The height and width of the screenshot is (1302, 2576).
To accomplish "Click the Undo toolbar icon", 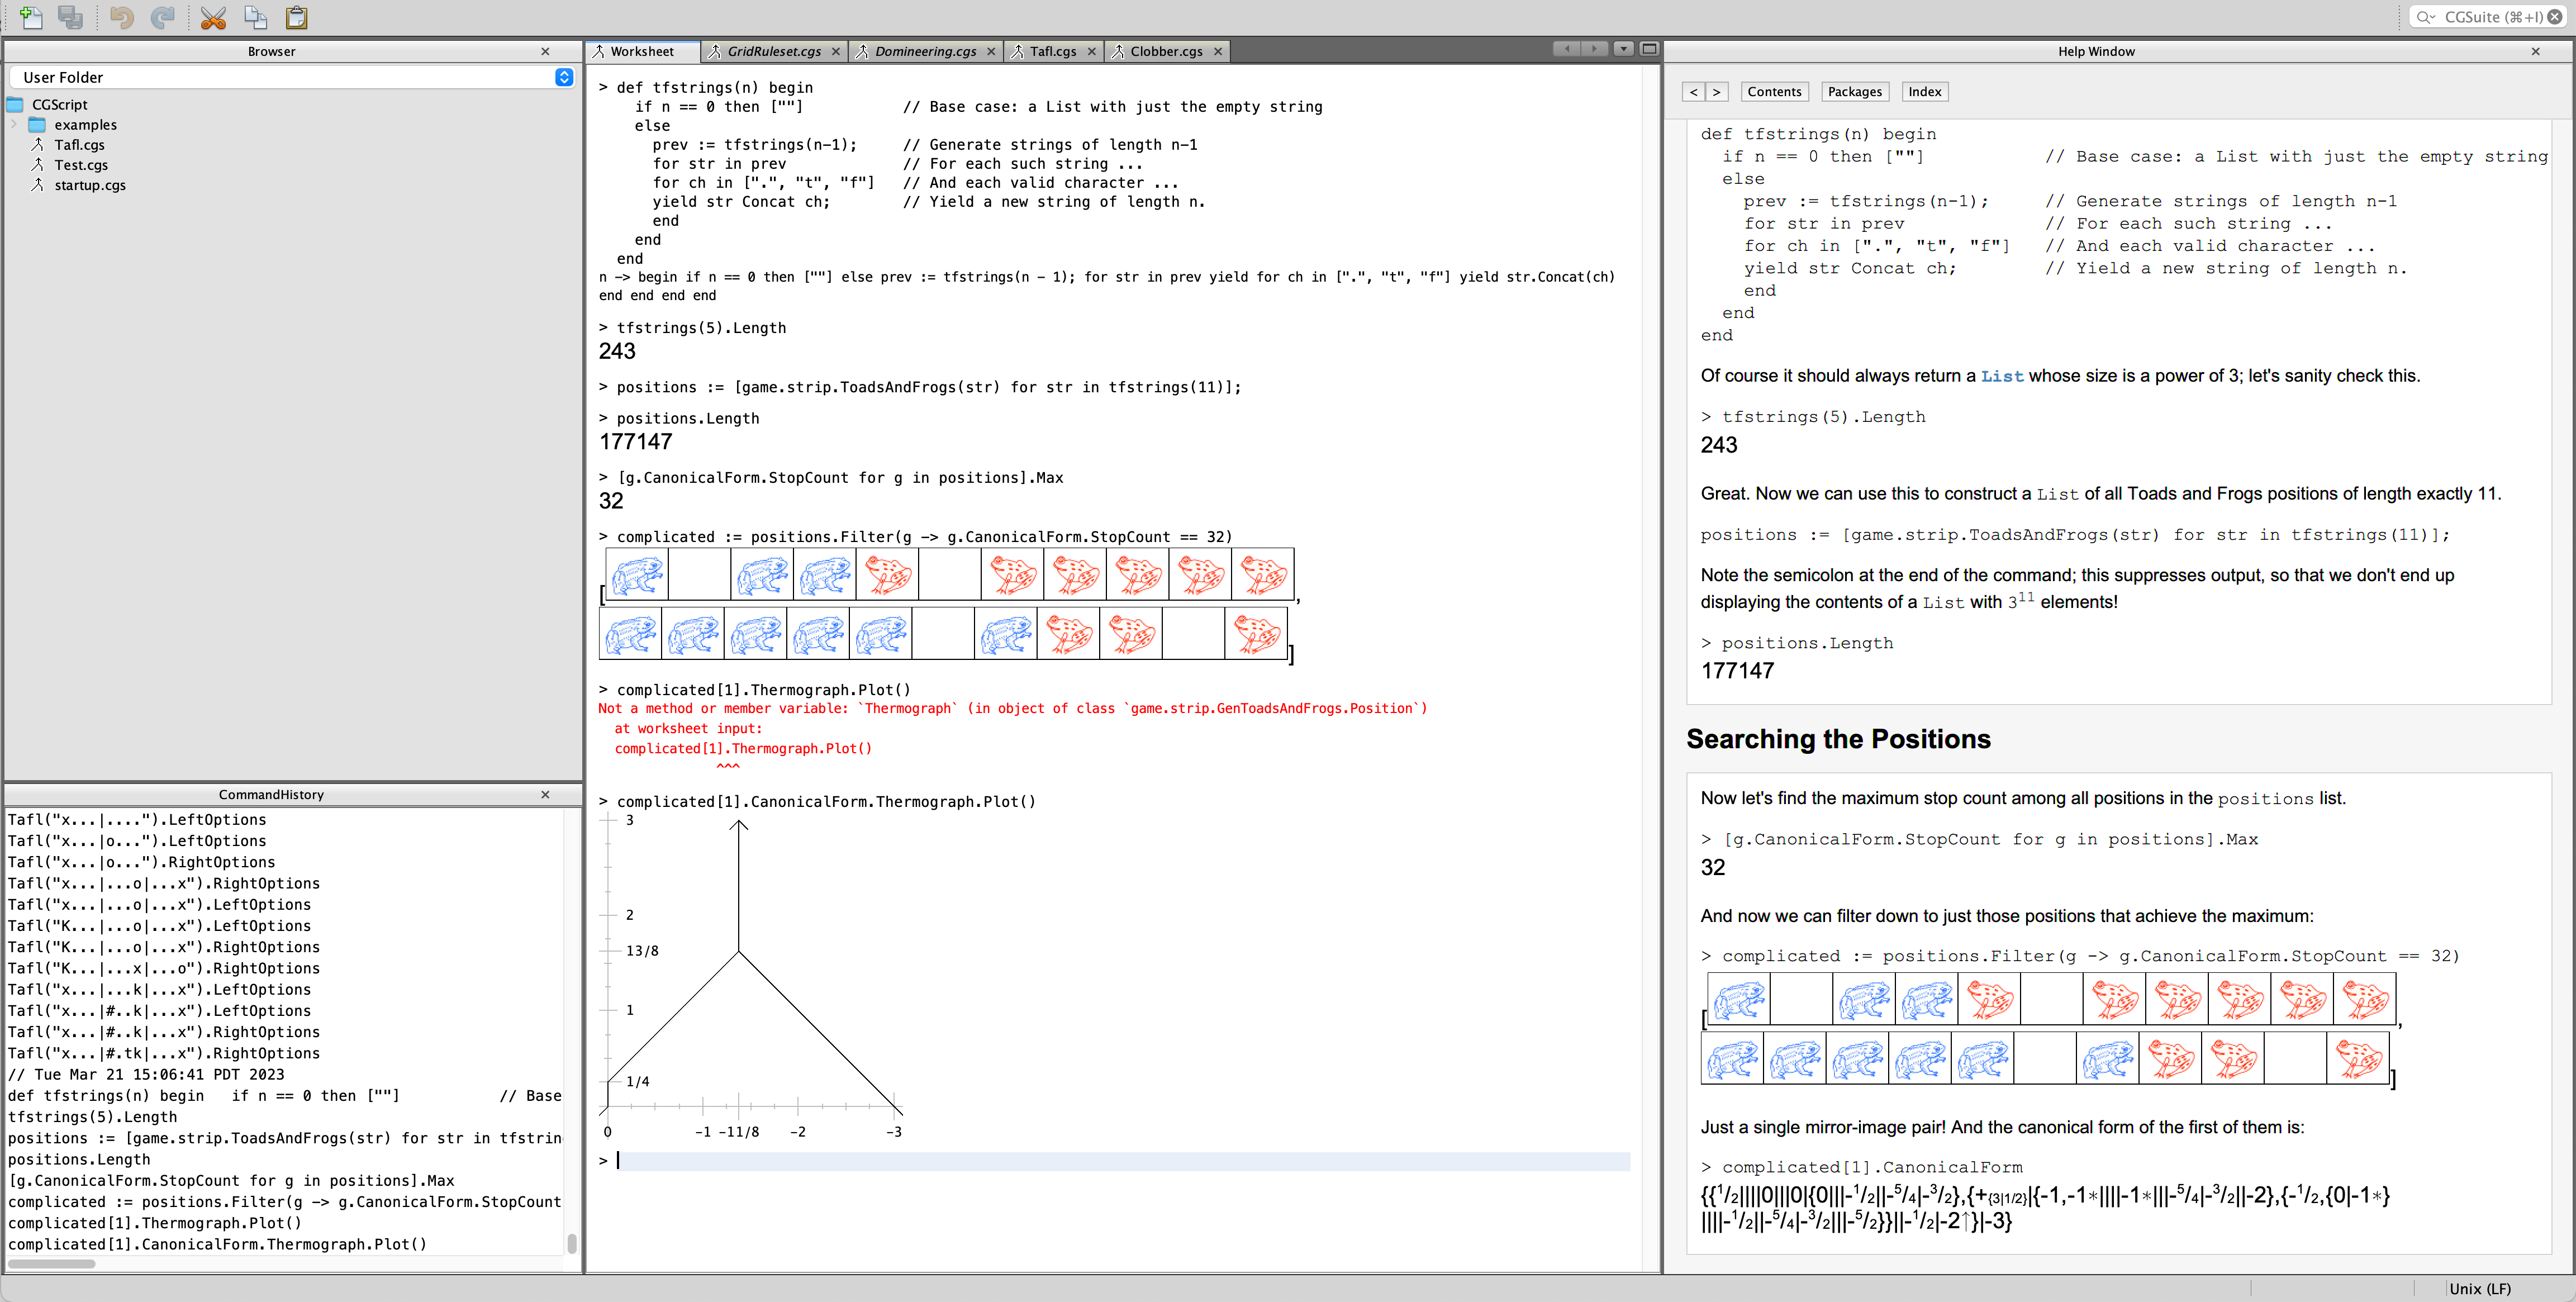I will (121, 17).
